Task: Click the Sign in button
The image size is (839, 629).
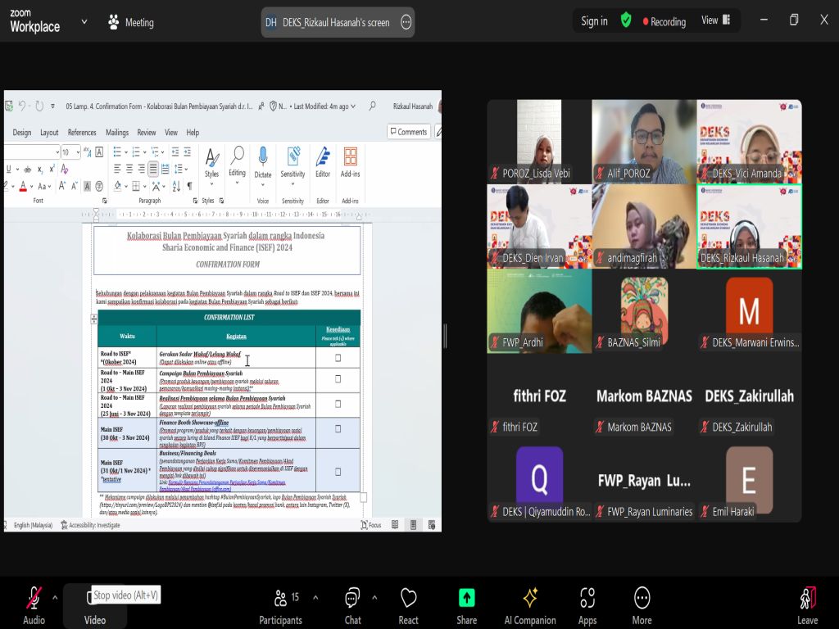Action: (x=594, y=21)
